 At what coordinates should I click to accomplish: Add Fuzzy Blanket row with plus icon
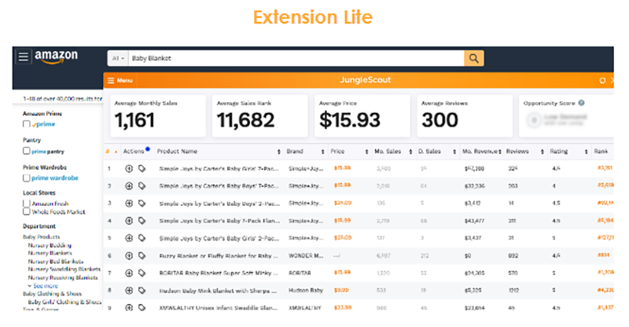[129, 255]
